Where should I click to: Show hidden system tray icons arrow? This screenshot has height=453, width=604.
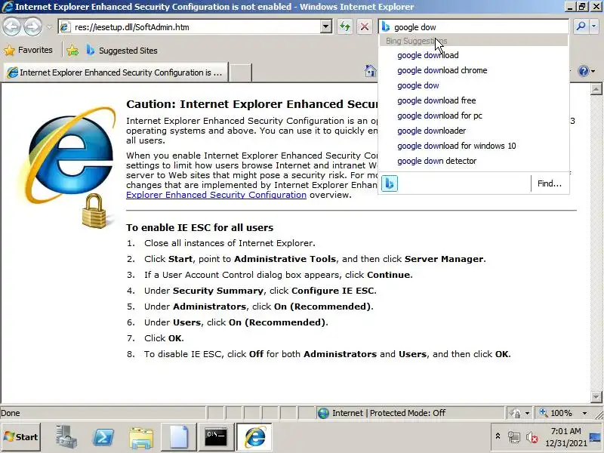click(498, 436)
